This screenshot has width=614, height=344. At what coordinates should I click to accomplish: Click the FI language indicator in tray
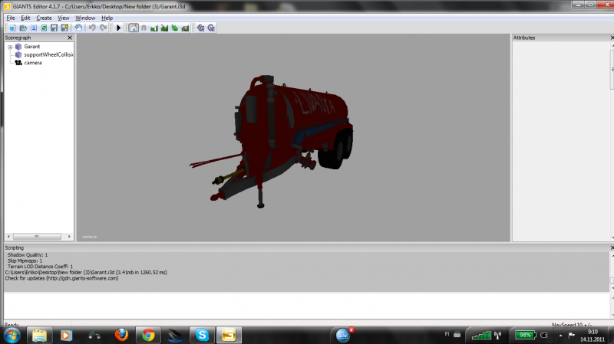click(x=447, y=334)
